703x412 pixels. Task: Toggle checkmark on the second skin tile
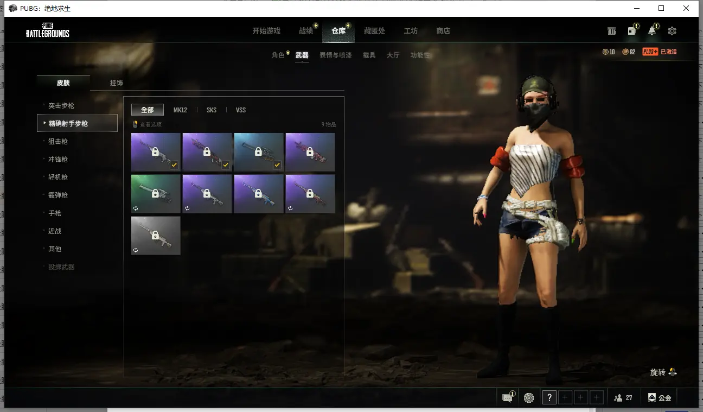click(x=226, y=165)
